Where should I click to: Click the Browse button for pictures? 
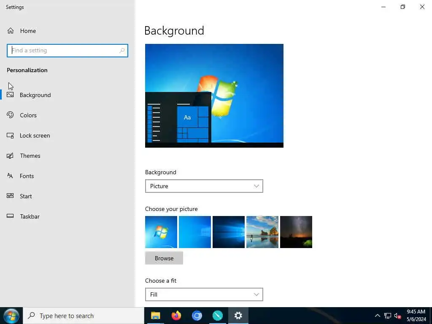pyautogui.click(x=164, y=258)
